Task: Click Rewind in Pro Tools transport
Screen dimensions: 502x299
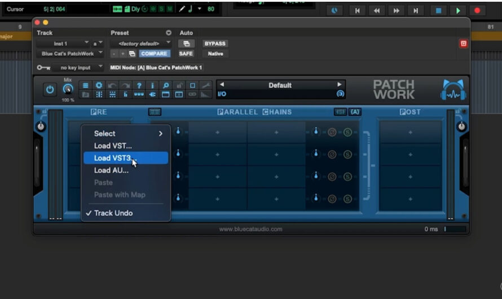Action: (x=377, y=11)
